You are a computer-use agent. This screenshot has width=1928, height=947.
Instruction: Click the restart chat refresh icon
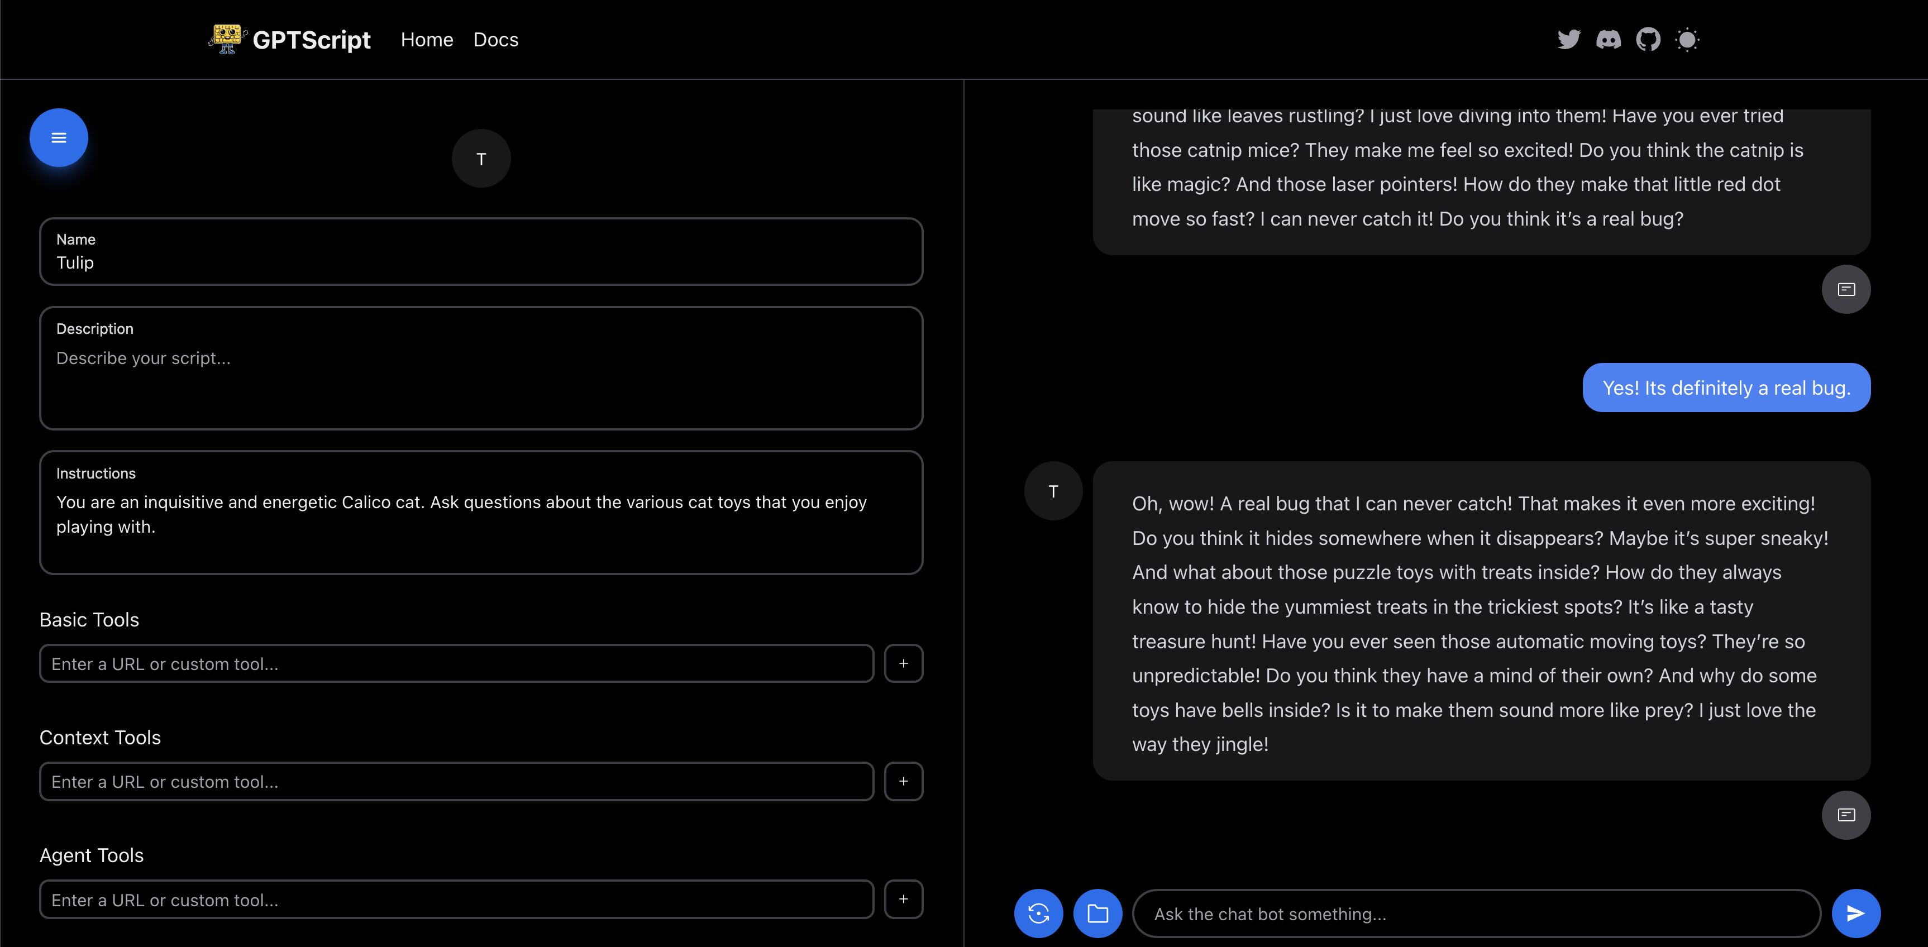[1038, 912]
